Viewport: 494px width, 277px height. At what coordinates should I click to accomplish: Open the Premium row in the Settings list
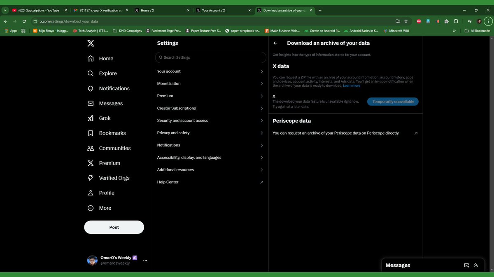(210, 96)
